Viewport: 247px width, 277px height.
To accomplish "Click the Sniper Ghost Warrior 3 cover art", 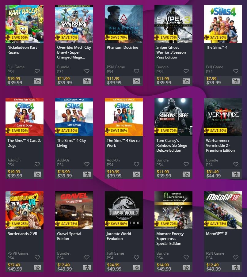I will (173, 24).
